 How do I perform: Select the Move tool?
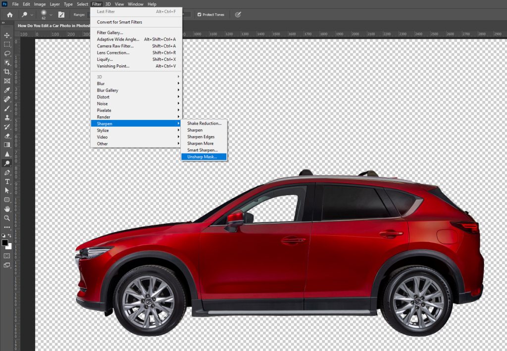[x=7, y=35]
